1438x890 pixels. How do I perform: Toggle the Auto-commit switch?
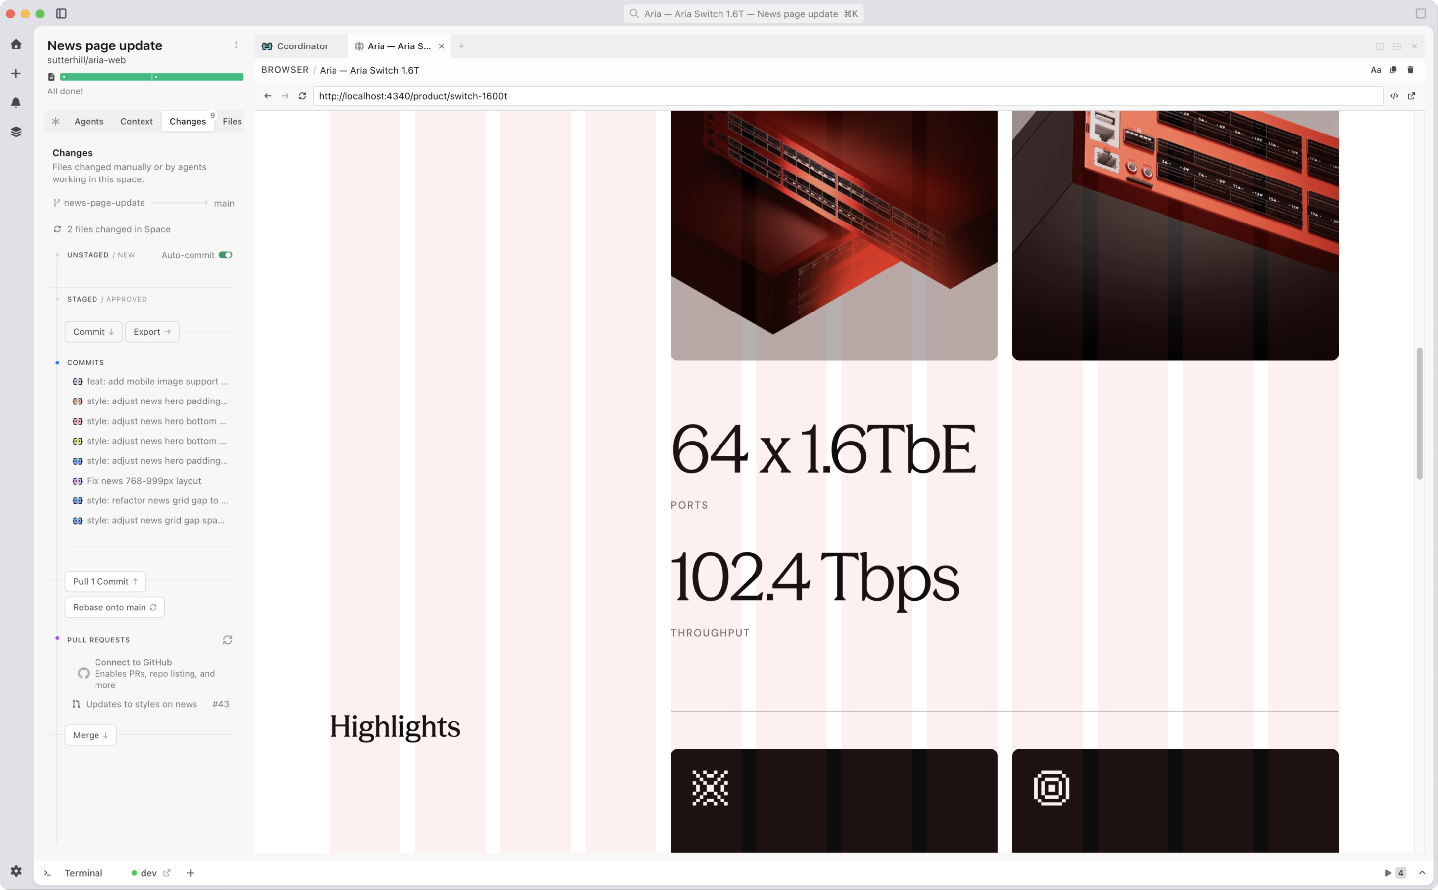coord(226,255)
